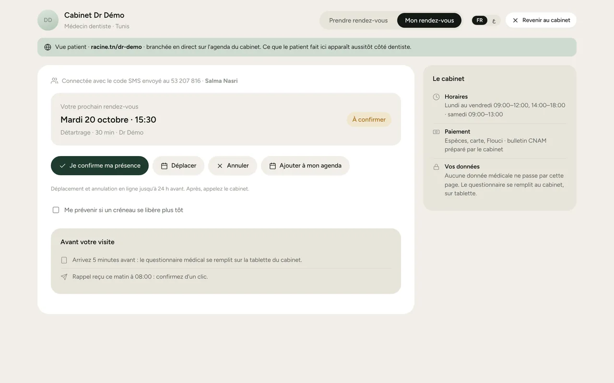The width and height of the screenshot is (614, 383).
Task: Click the Lundi au vendredi opening hours text
Action: (505, 110)
